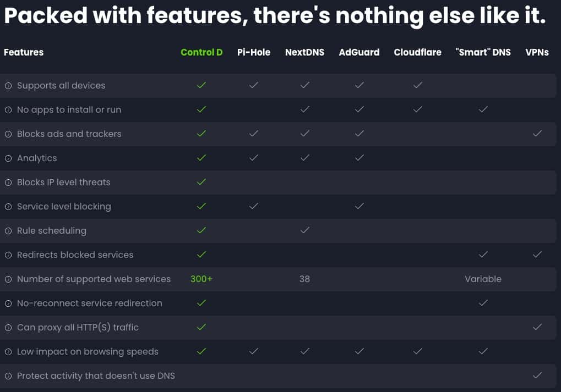This screenshot has width=561, height=392.
Task: Select the "No apps to install or run" label
Action: [x=69, y=110]
